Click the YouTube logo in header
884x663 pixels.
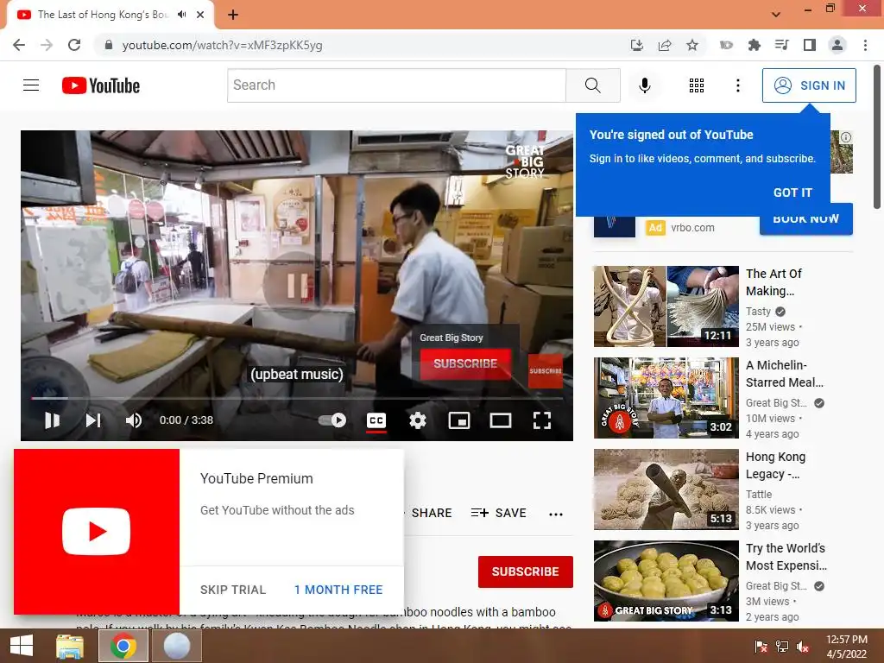click(101, 85)
